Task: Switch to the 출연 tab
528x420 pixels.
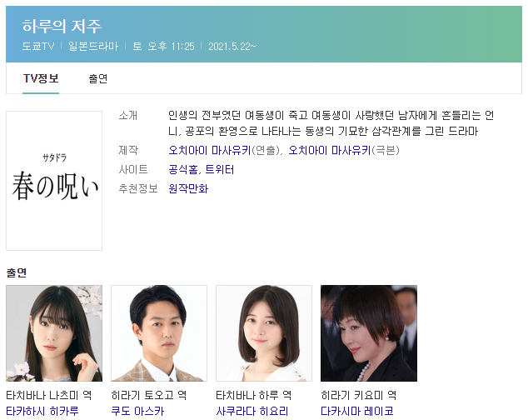Action: tap(98, 78)
